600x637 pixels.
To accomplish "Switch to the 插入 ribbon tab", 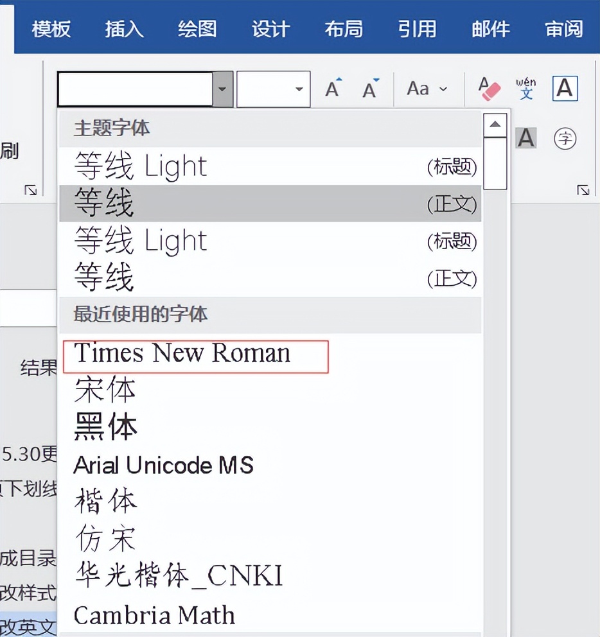I will (123, 28).
